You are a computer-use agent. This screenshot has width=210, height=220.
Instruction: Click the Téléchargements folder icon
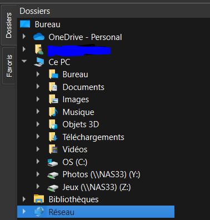[53, 137]
